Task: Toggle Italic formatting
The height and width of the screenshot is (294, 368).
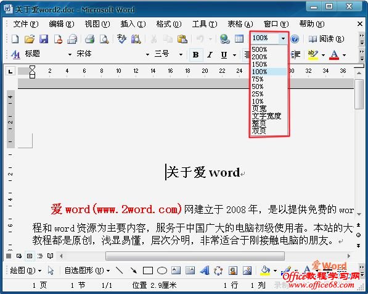Action: pyautogui.click(x=210, y=55)
